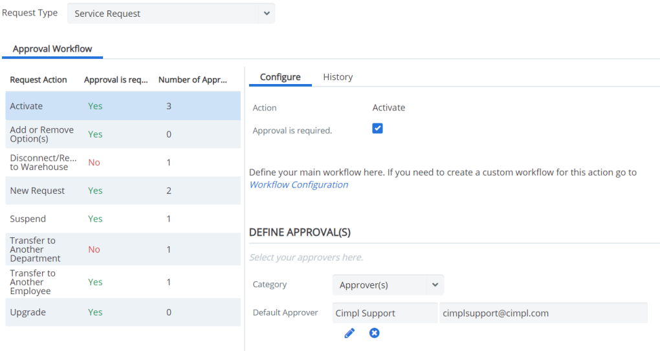The width and height of the screenshot is (660, 351).
Task: Select the Activate request action row
Action: click(123, 106)
